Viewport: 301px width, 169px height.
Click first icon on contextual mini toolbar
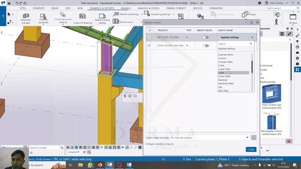[x=125, y=96]
